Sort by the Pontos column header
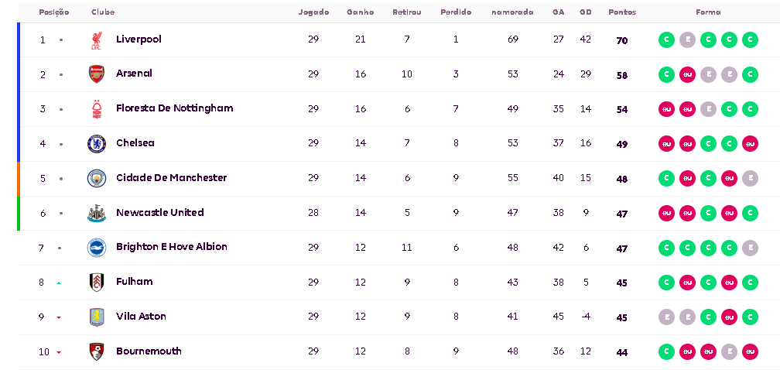The width and height of the screenshot is (780, 370). [x=622, y=12]
